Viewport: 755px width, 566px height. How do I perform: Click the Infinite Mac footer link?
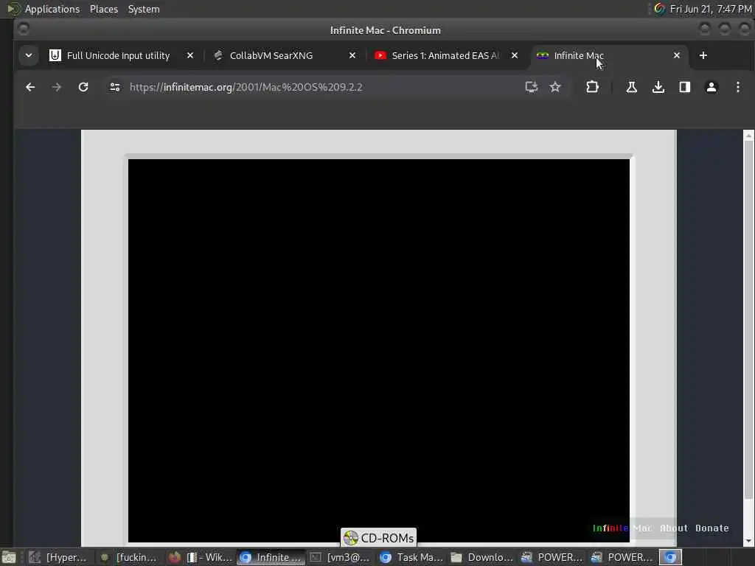622,528
